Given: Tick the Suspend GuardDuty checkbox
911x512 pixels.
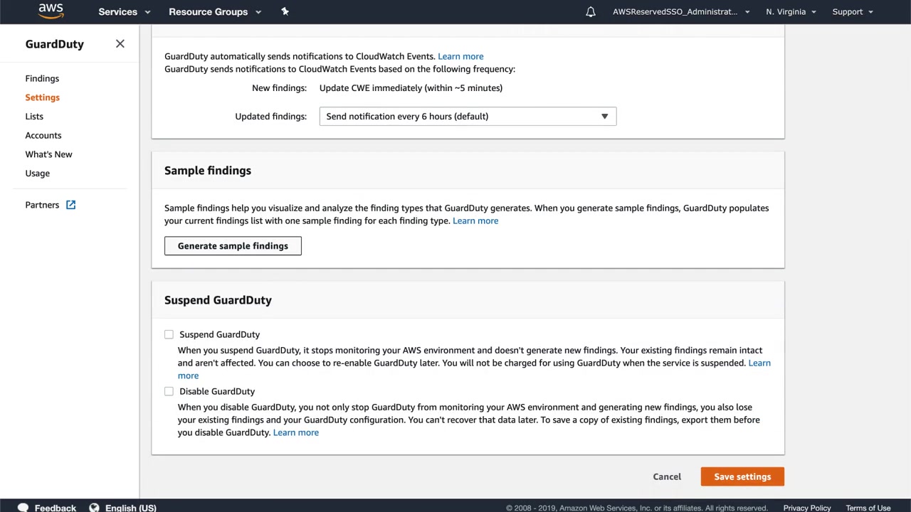Looking at the screenshot, I should [169, 334].
